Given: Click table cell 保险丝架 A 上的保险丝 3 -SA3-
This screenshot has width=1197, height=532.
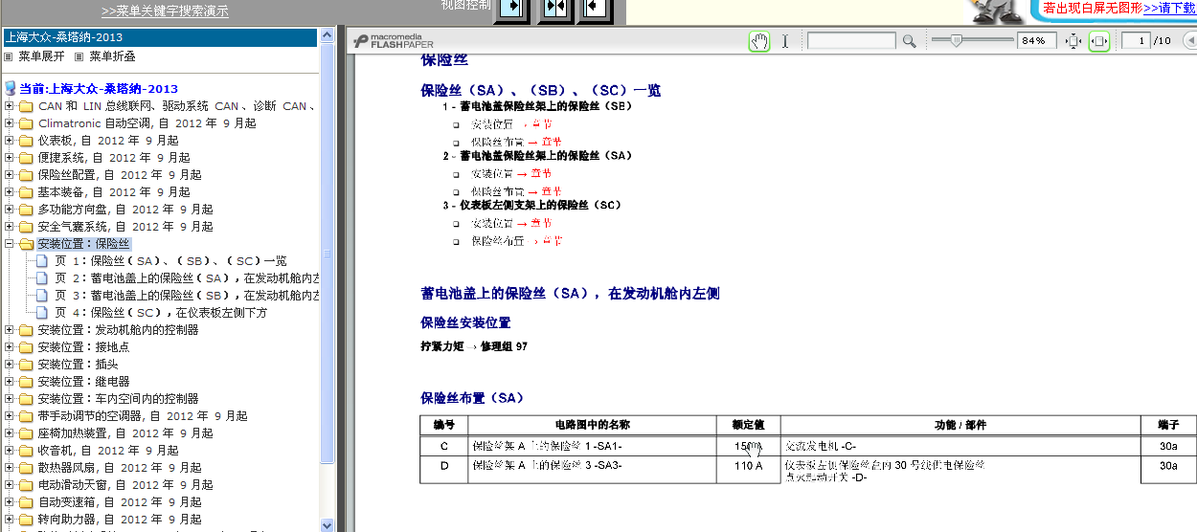Looking at the screenshot, I should pos(548,466).
